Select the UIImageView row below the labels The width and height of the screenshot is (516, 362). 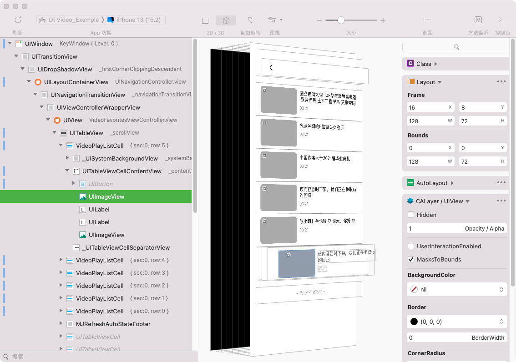[96, 235]
